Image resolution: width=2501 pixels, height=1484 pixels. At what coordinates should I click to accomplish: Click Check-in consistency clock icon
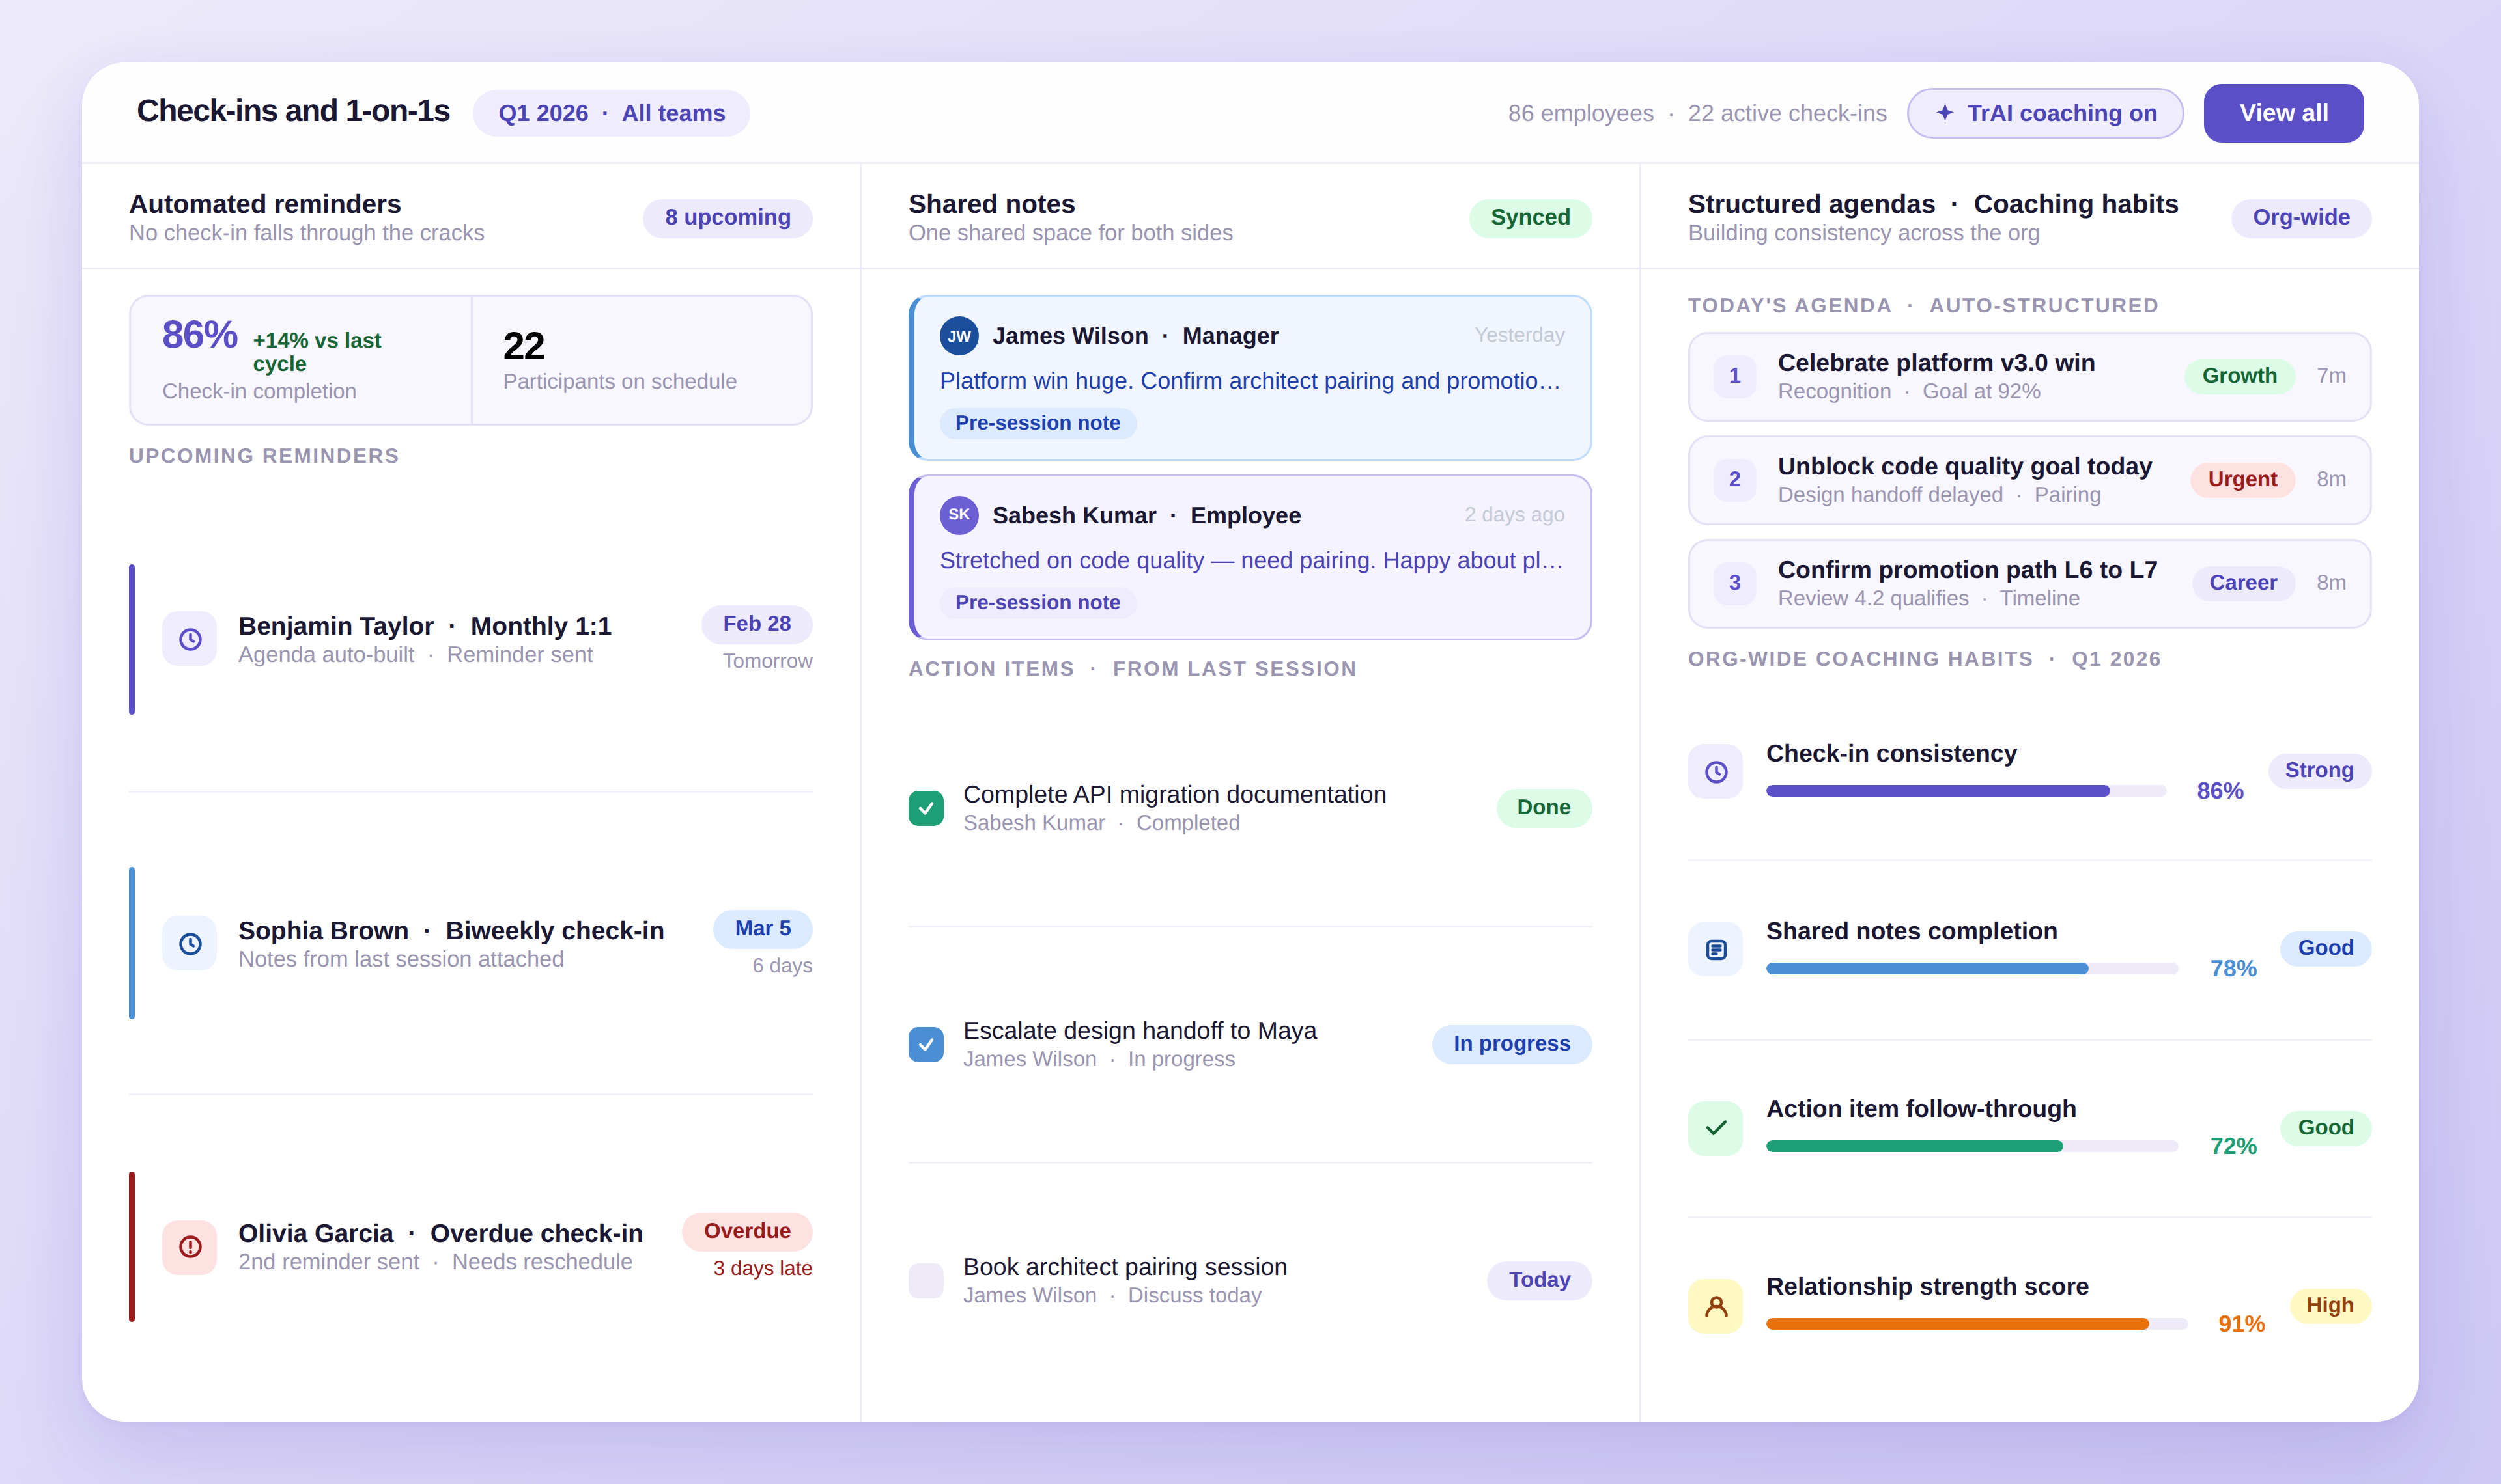click(x=1716, y=771)
